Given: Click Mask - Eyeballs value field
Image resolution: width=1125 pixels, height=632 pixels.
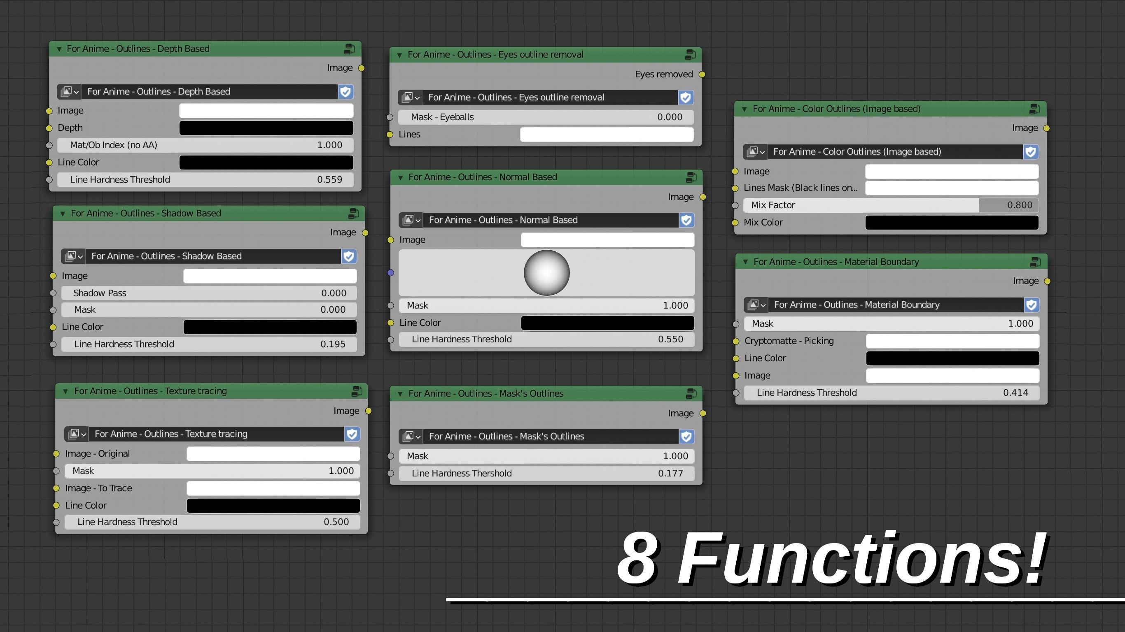Looking at the screenshot, I should coord(546,117).
